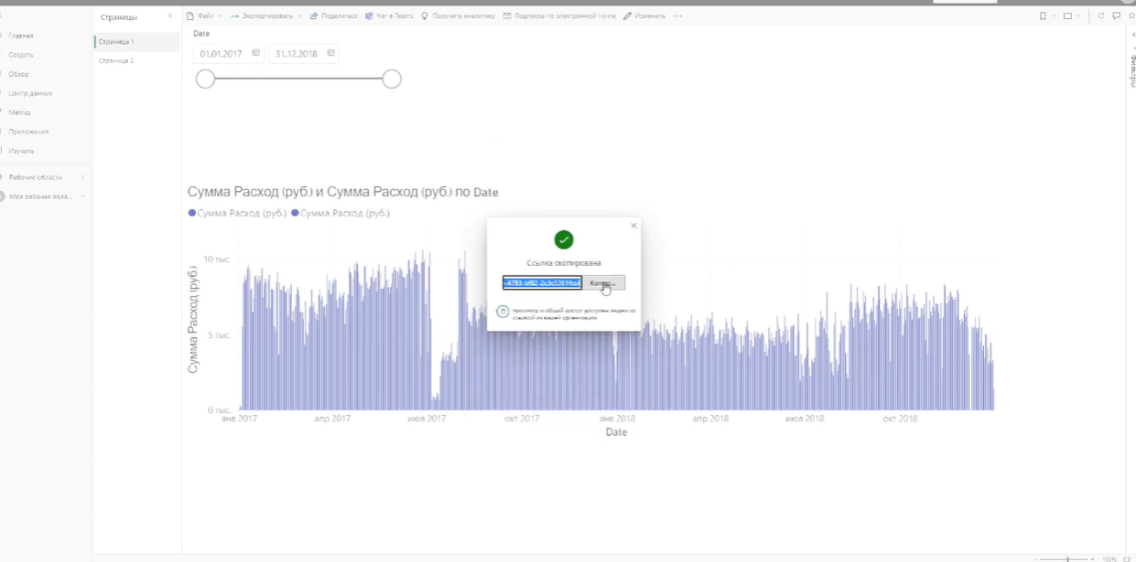The width and height of the screenshot is (1136, 562).
Task: Expand the Экспортировать dropdown
Action: pos(265,16)
